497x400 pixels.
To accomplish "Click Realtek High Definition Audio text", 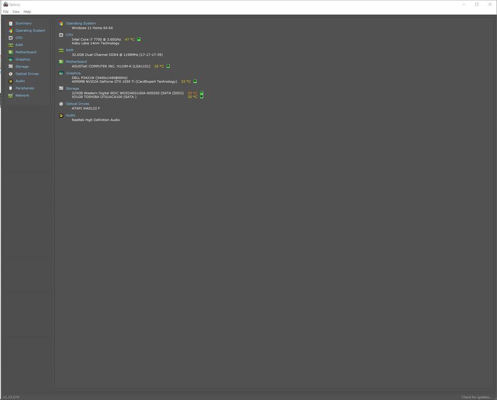I will coord(96,120).
